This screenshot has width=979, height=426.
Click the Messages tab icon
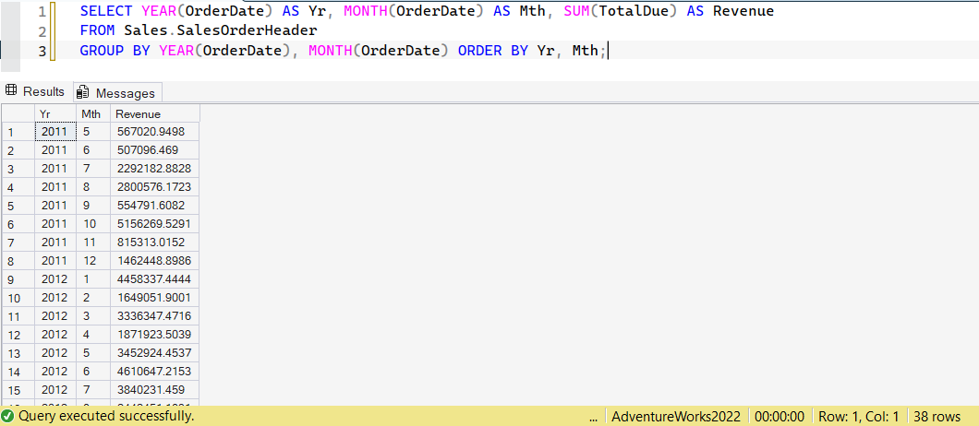(x=82, y=93)
